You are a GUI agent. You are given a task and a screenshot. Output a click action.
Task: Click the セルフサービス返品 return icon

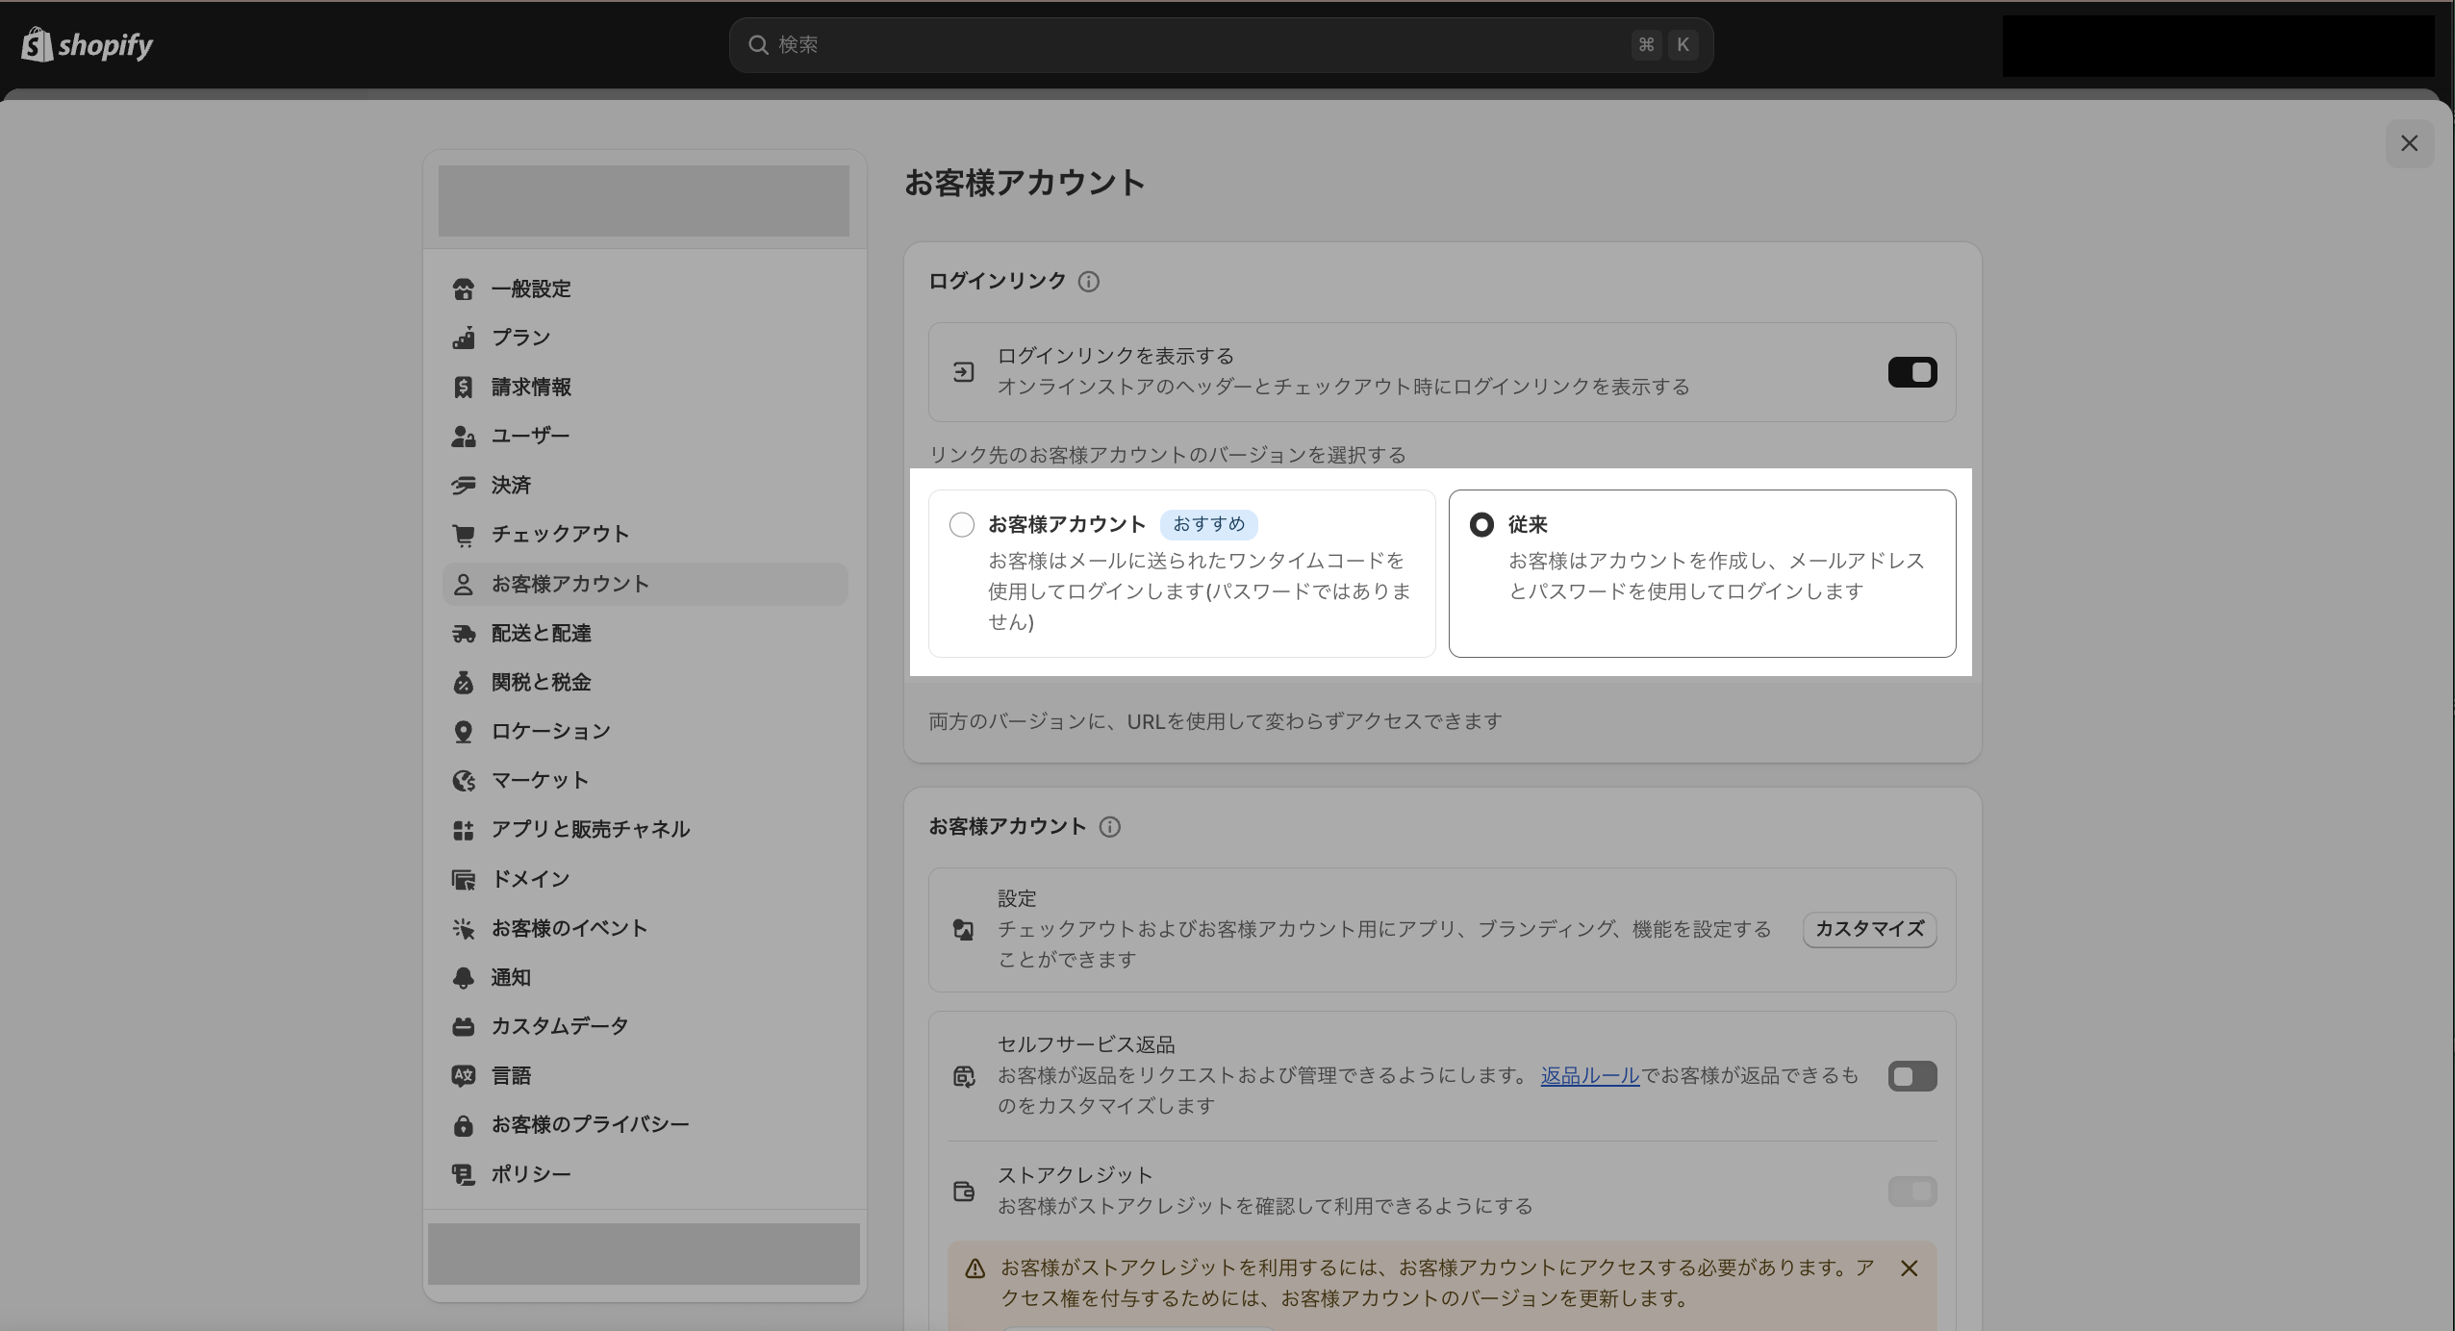pos(963,1076)
